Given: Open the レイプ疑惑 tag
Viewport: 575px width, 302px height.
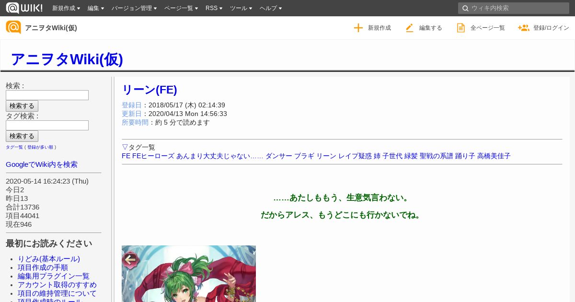Looking at the screenshot, I should click(x=355, y=156).
